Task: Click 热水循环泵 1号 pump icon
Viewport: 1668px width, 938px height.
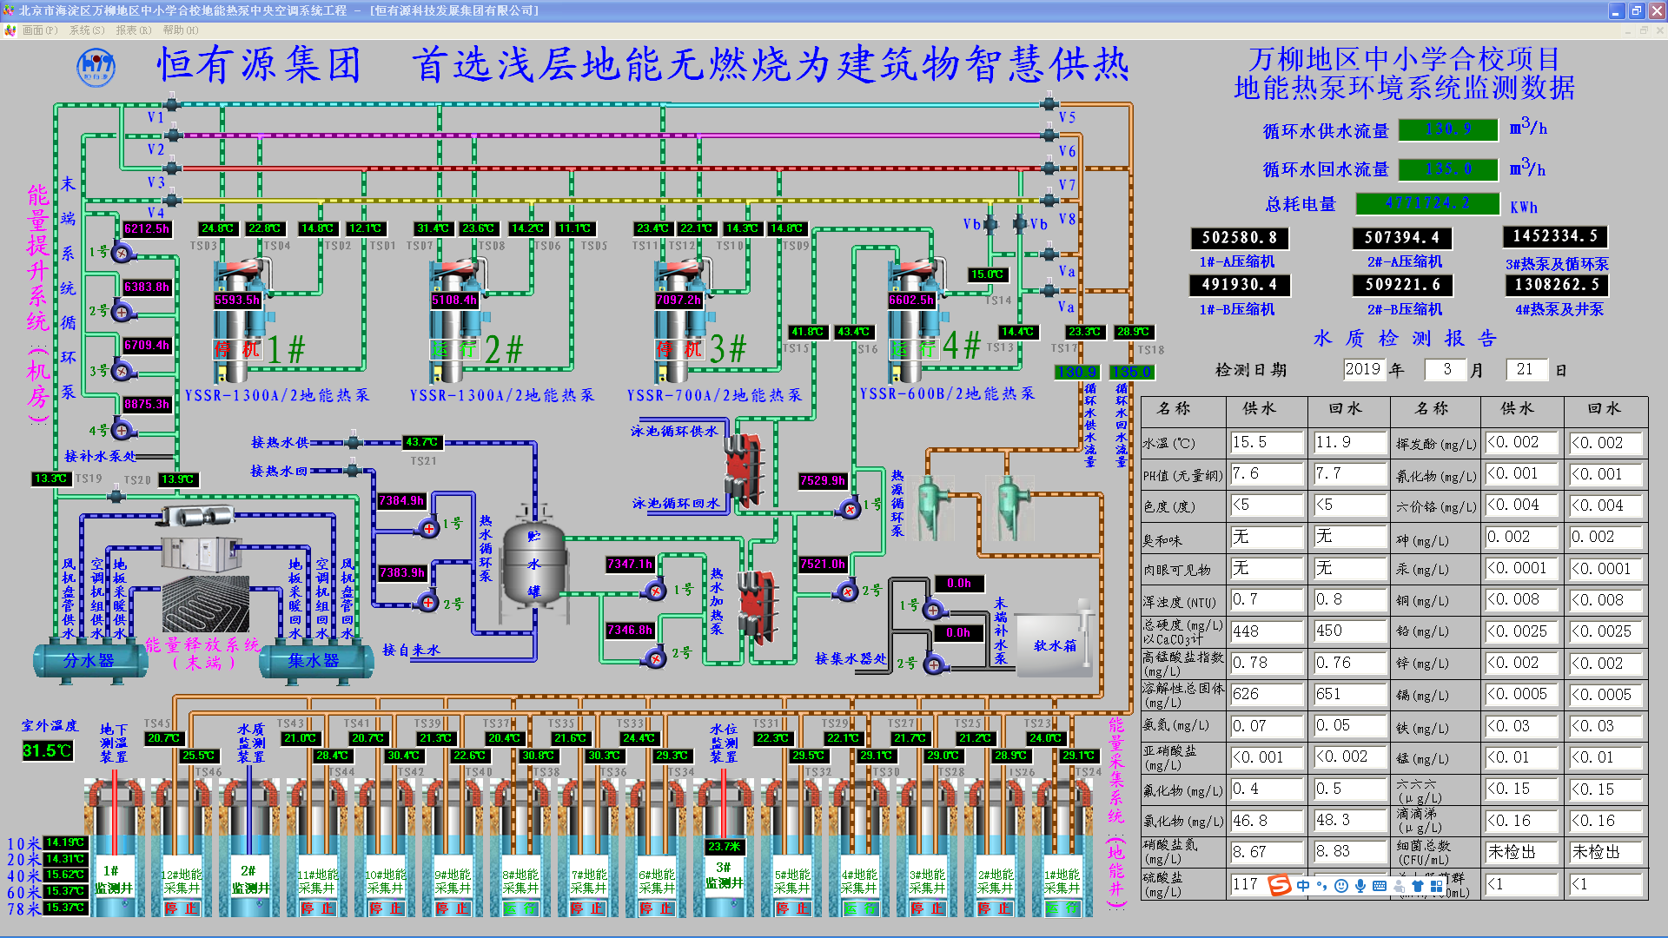Action: [x=428, y=527]
